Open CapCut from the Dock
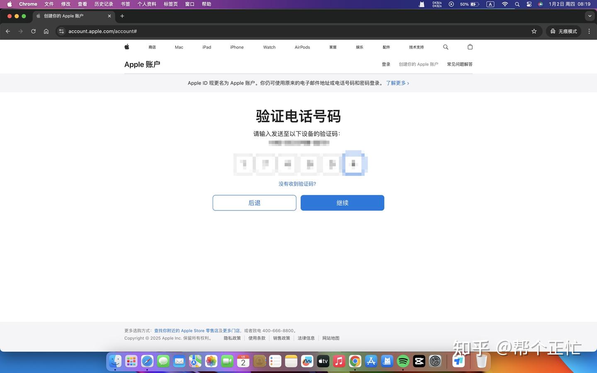This screenshot has width=597, height=373. (418, 361)
